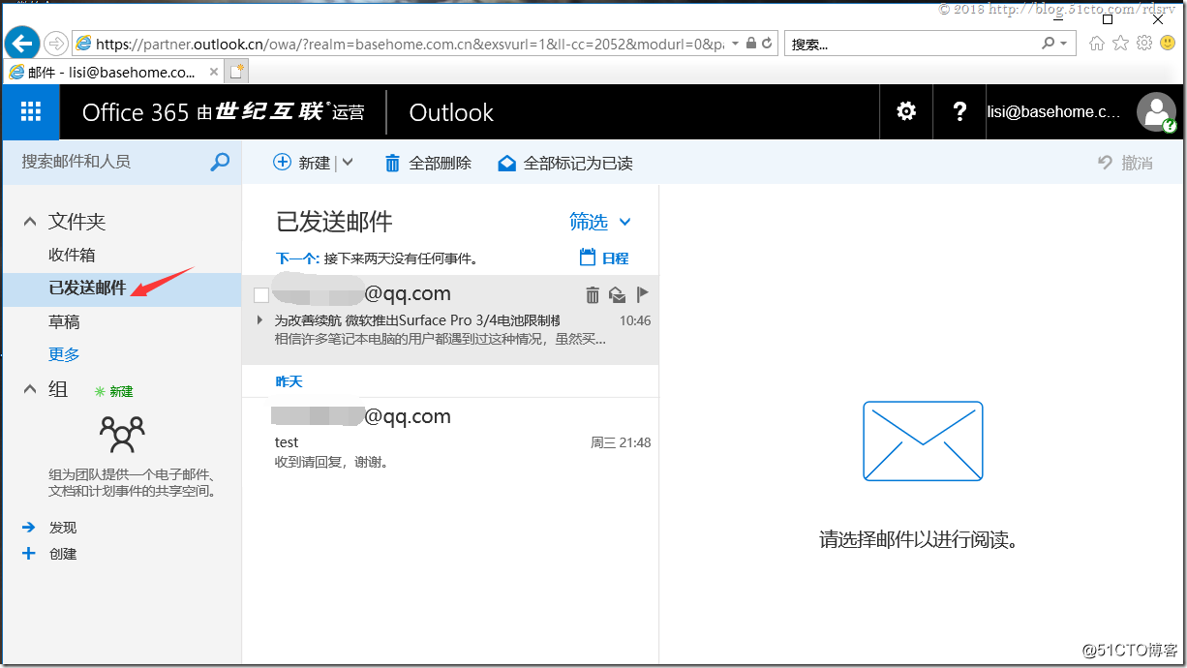Click the browser address bar URL

(410, 44)
